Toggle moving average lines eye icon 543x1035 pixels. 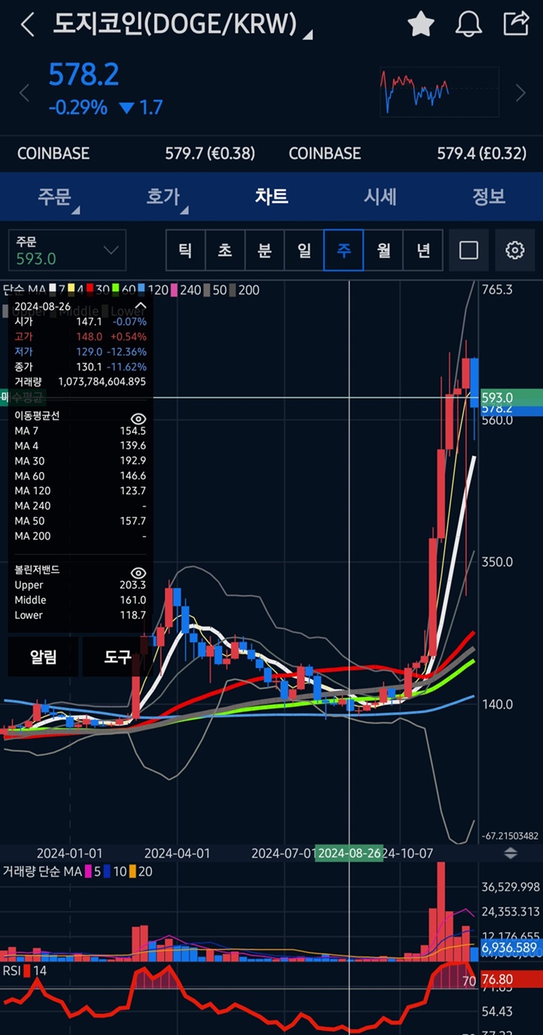pos(138,419)
